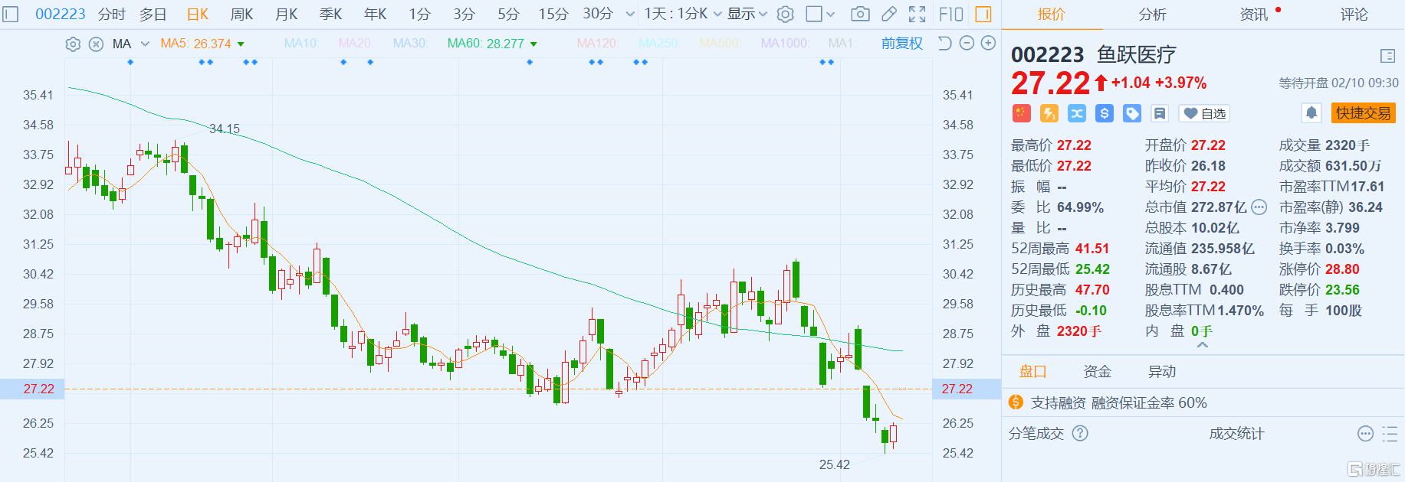Open the F10 company info
The image size is (1405, 482).
click(950, 14)
